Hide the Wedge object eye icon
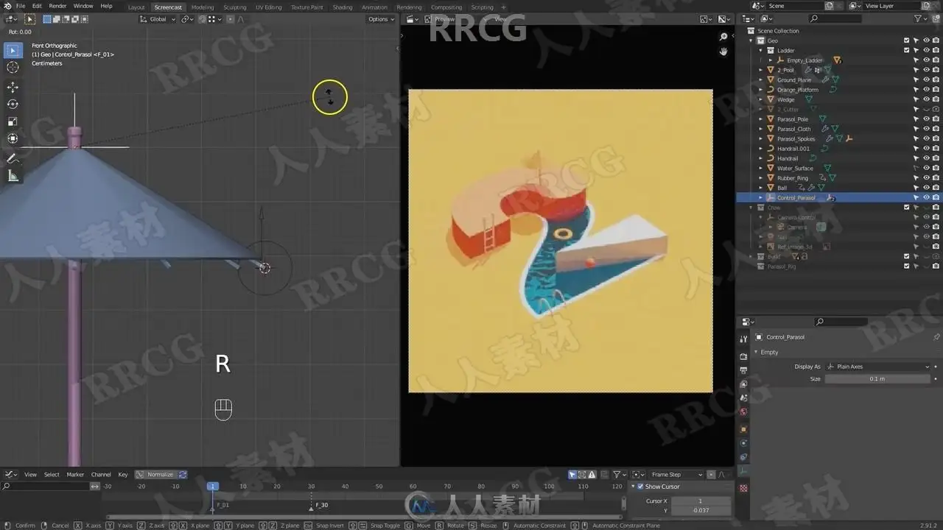 coord(926,99)
